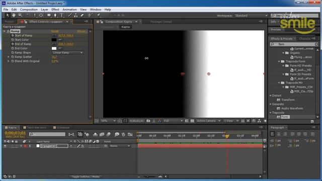322x181 pixels.
Task: Open the Composition menu
Action: 29,10
